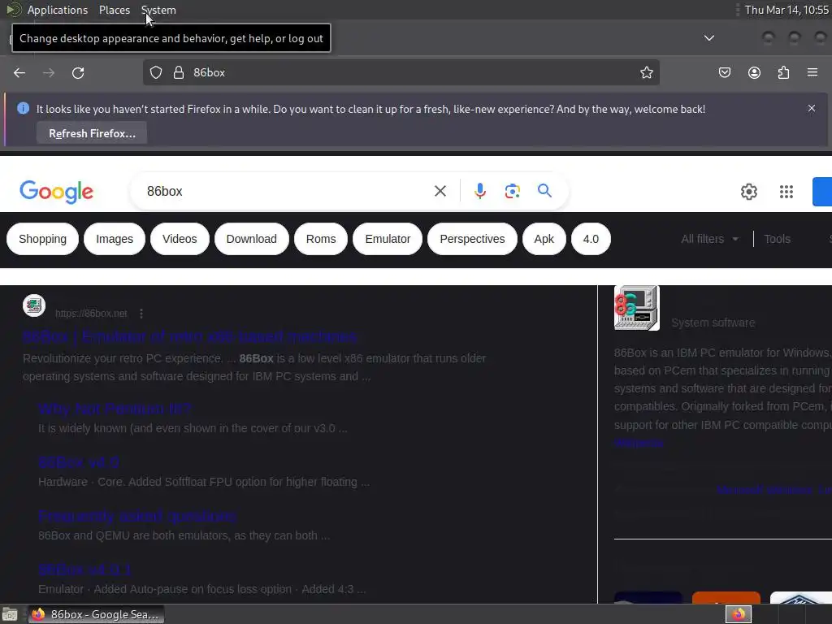832x624 pixels.
Task: Click the forward navigation arrow
Action: click(49, 72)
